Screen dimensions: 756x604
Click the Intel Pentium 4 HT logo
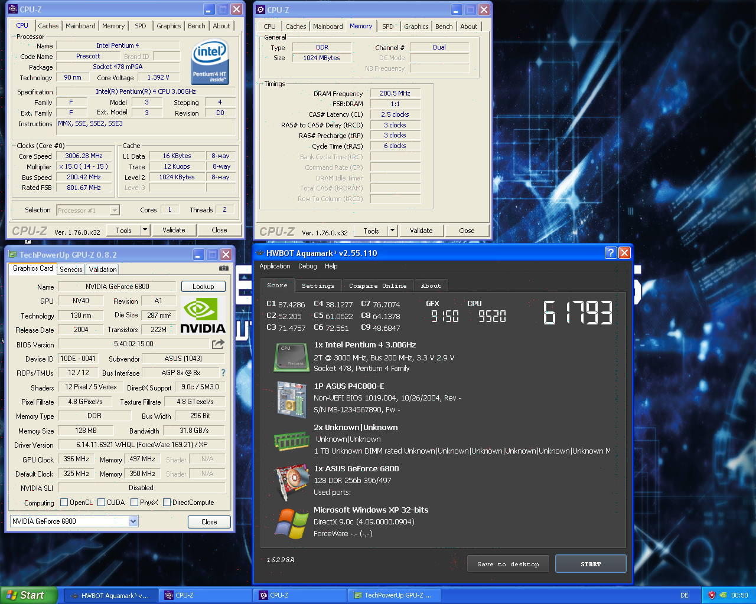tap(210, 63)
